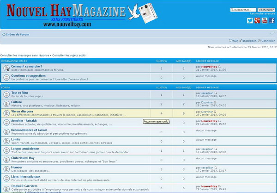Click forum icon of Comment ça marche row
The height and width of the screenshot is (193, 277).
pos(6,68)
